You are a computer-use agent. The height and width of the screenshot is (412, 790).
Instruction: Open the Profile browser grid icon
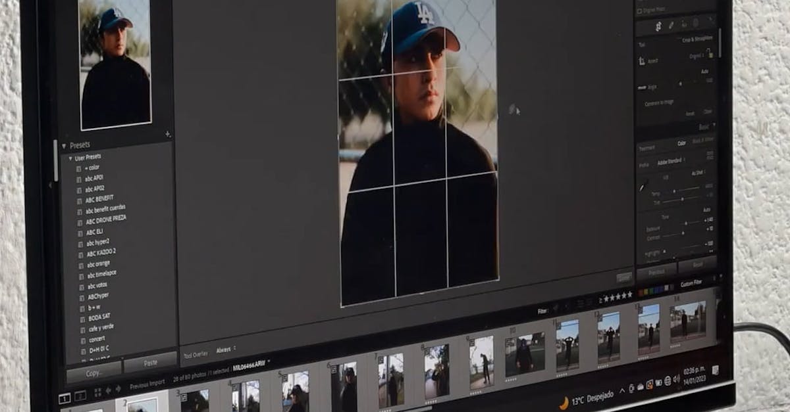click(x=710, y=155)
